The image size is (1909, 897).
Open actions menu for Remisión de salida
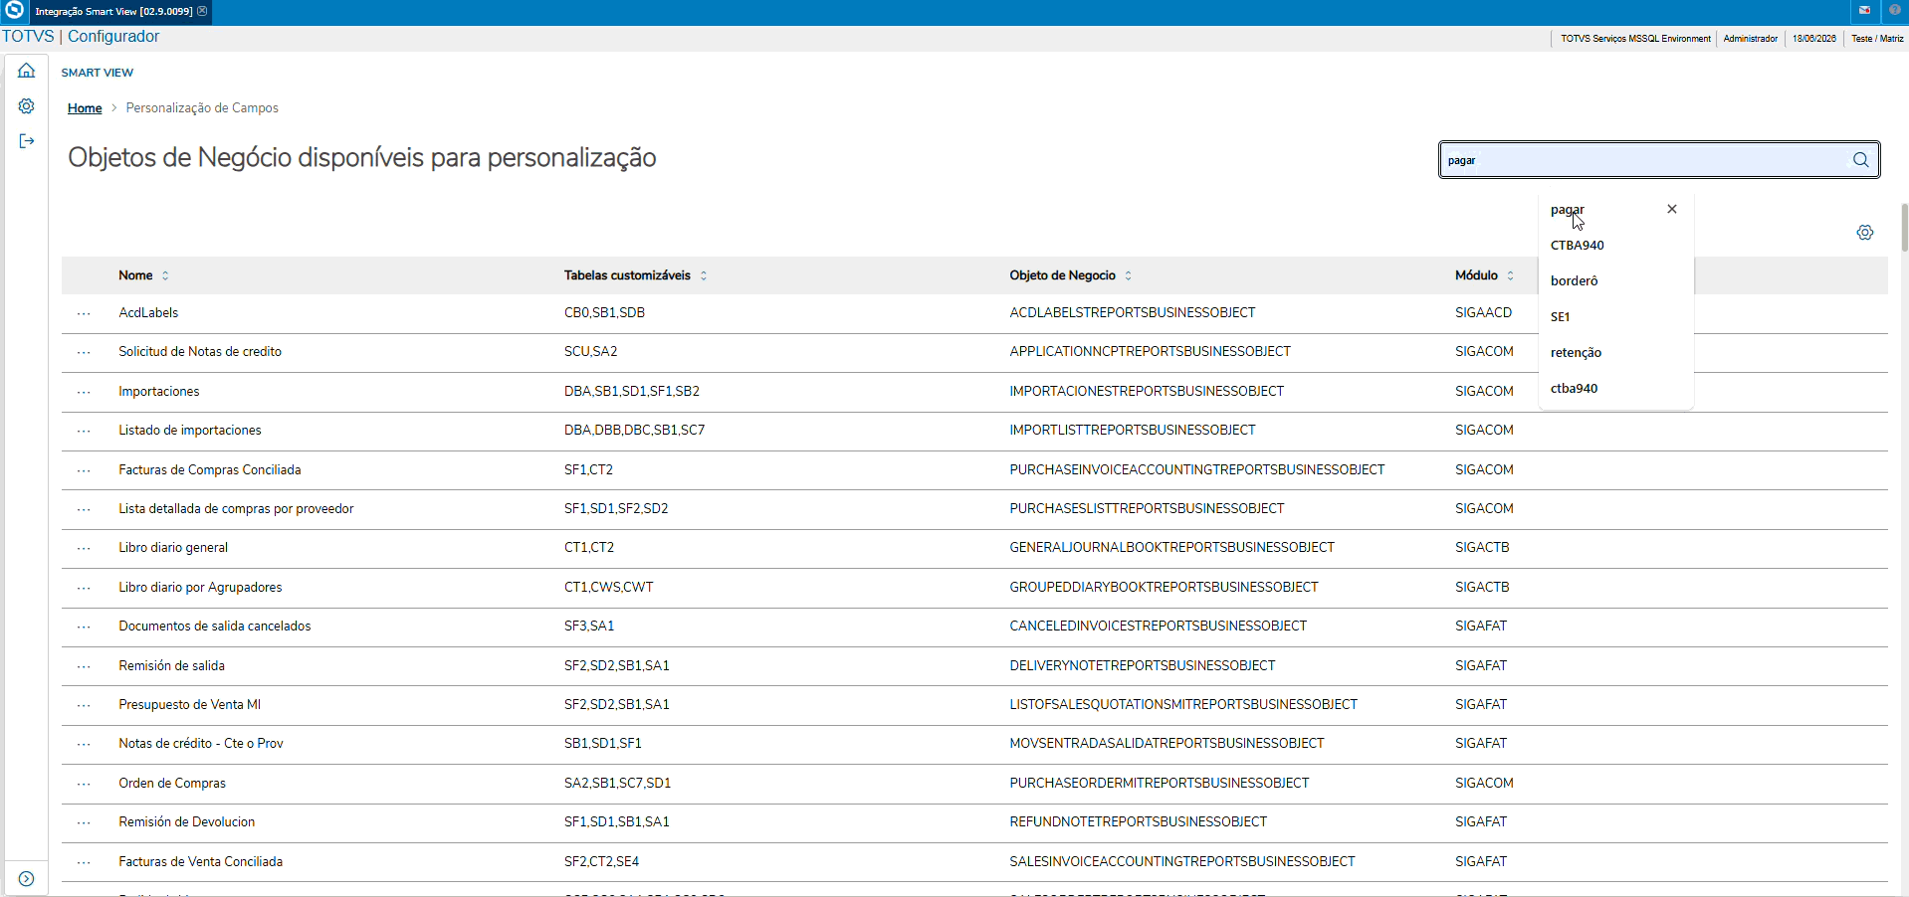[84, 667]
